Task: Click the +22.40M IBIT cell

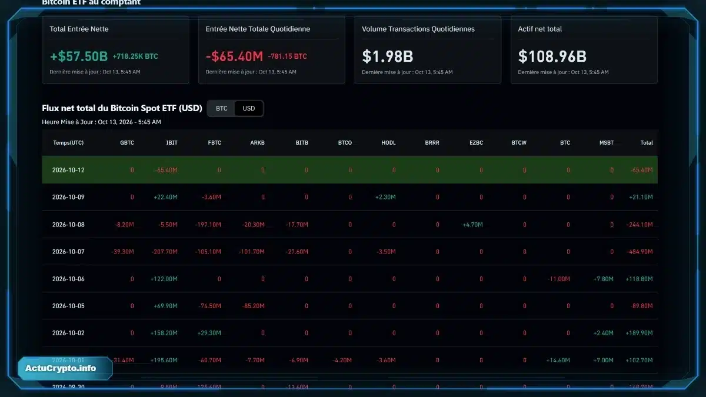Action: 165,197
